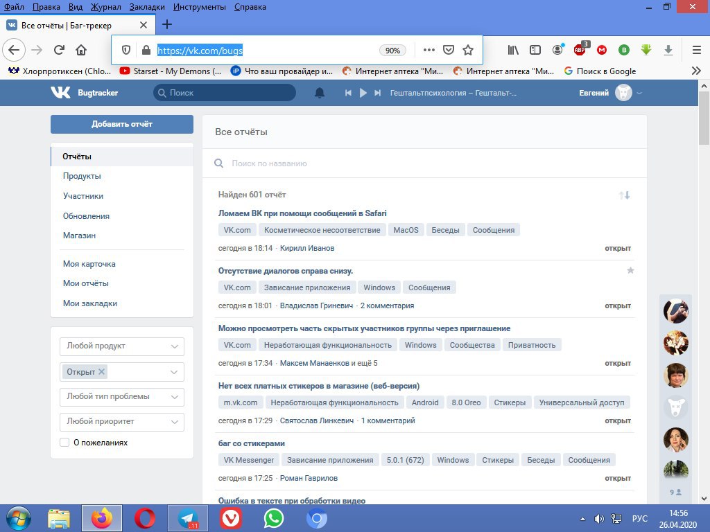The height and width of the screenshot is (532, 710).
Task: Open the Справка menu
Action: [250, 7]
